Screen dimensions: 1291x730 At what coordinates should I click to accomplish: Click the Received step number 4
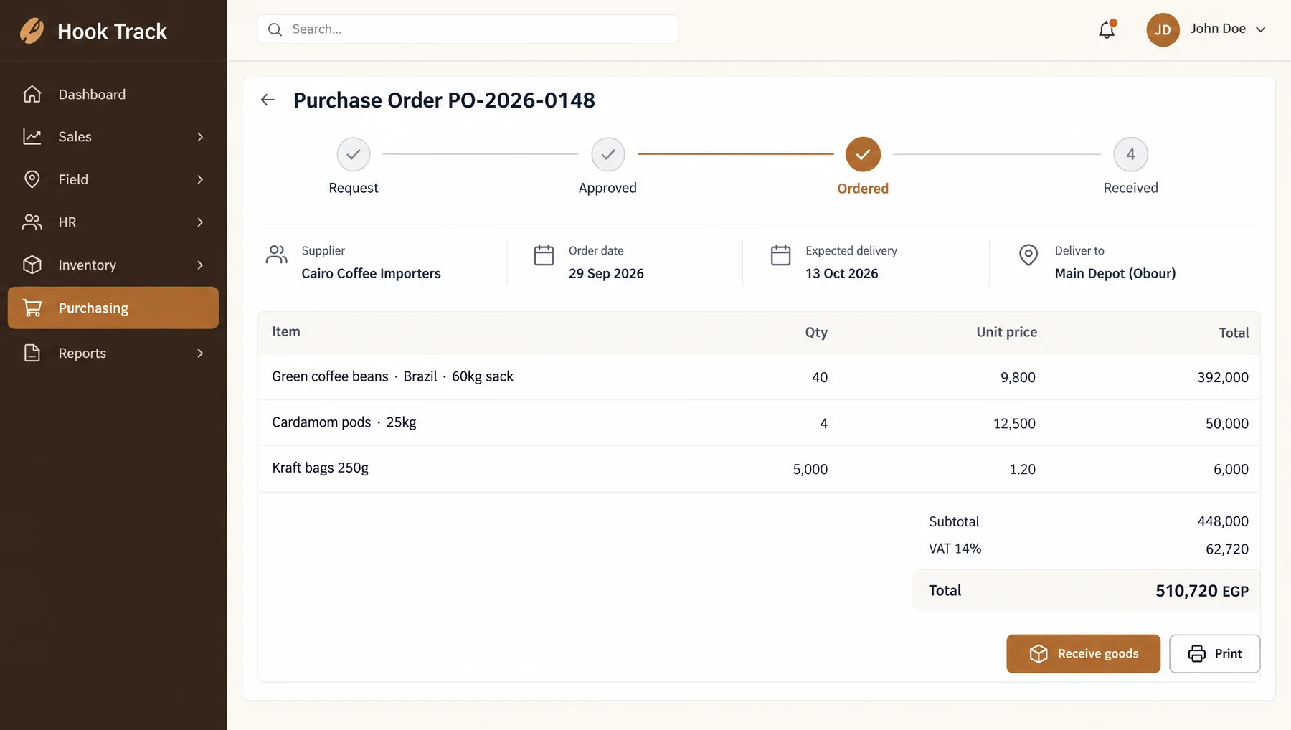point(1130,154)
